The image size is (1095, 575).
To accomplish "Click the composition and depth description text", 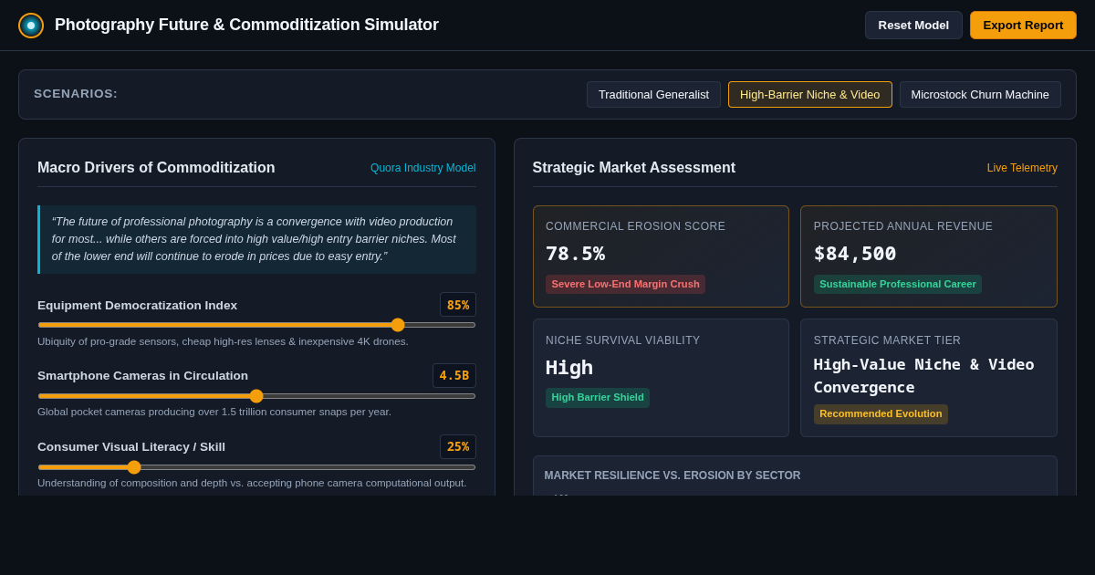I will pos(252,483).
